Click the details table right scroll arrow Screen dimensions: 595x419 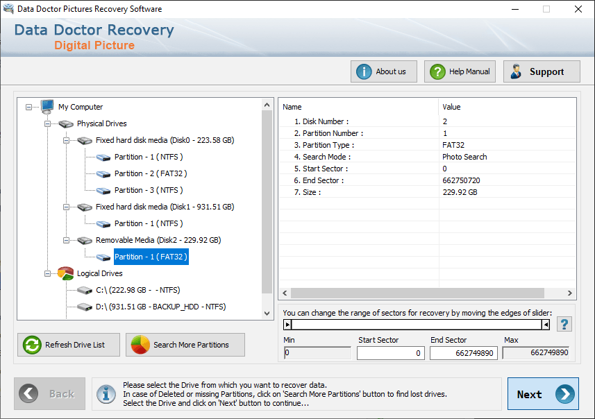(569, 293)
